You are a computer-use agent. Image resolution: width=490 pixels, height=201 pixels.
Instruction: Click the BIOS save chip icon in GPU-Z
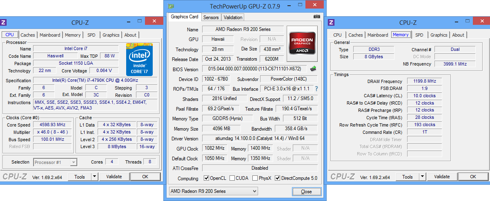[314, 69]
